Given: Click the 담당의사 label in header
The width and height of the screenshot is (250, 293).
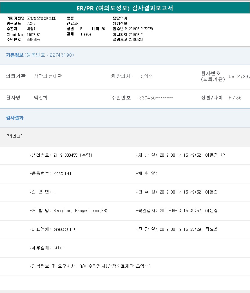Looking at the screenshot, I should 120,18.
